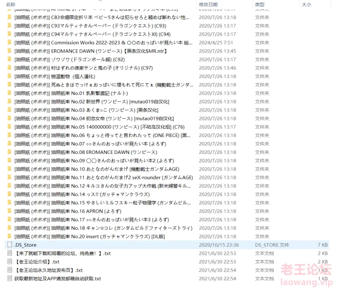This screenshot has width=339, height=290.
Task: Click folder icon of the No.03 あくまっこ row
Action: pyautogui.click(x=9, y=110)
